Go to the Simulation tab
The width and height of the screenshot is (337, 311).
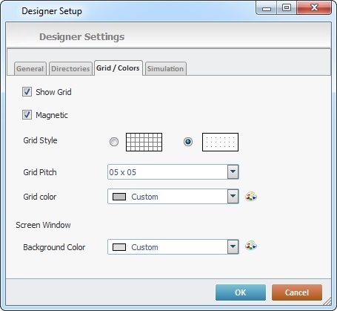point(165,68)
